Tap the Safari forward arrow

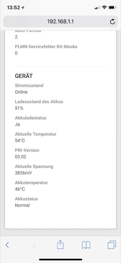34,245
